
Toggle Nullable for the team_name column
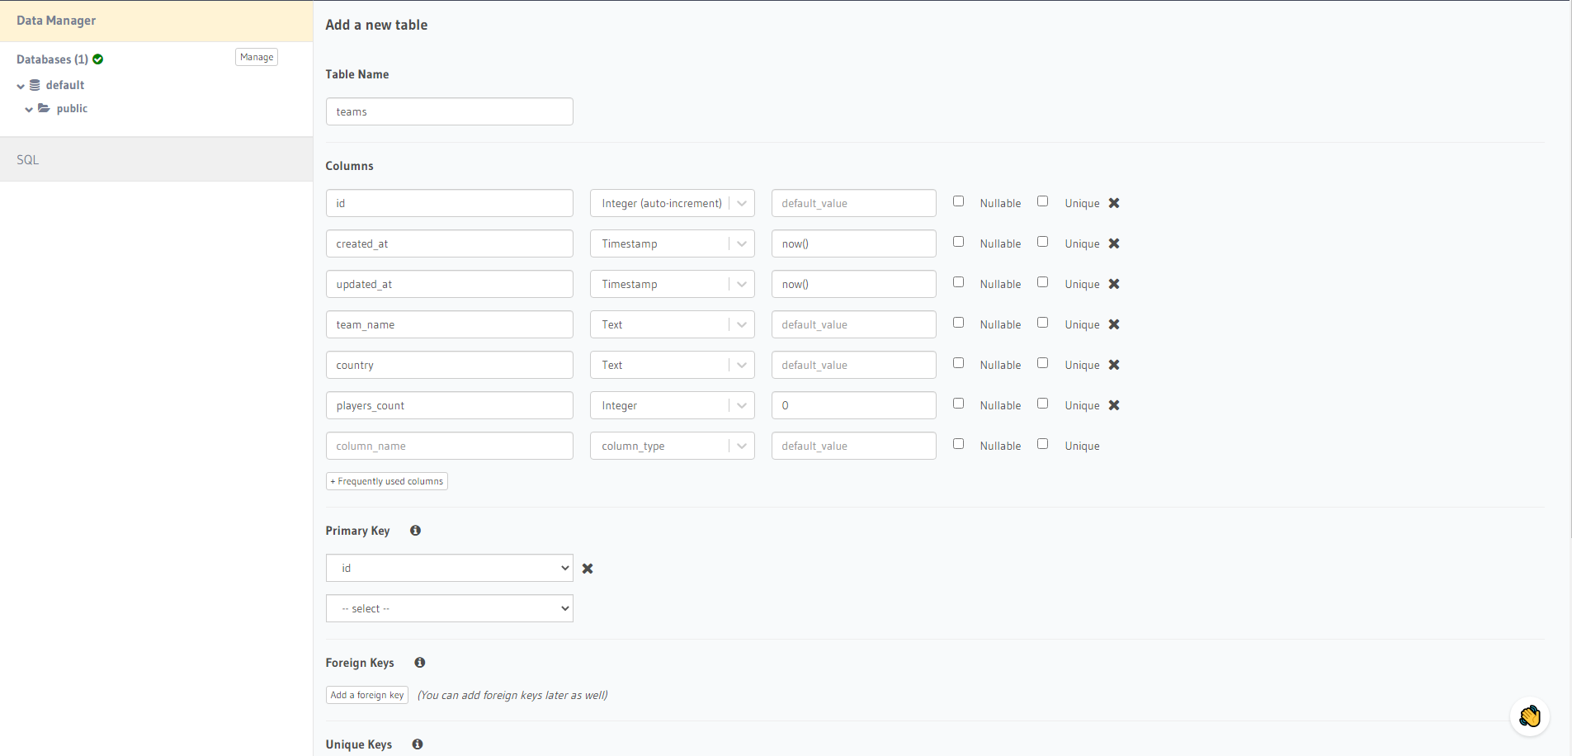click(958, 323)
